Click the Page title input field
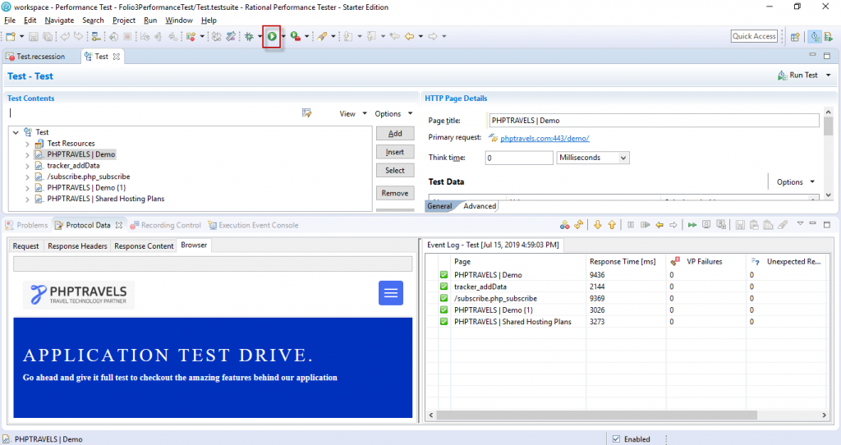 (655, 121)
